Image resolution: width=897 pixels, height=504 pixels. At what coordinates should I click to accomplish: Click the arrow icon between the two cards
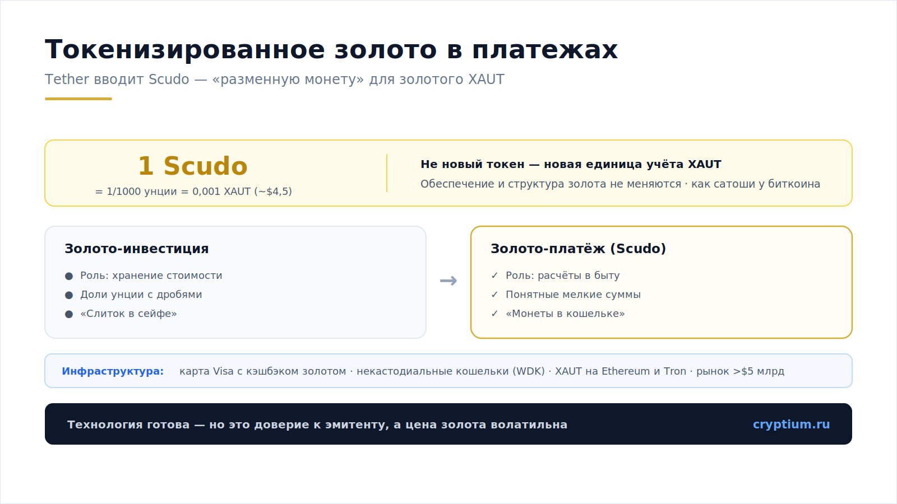point(449,281)
